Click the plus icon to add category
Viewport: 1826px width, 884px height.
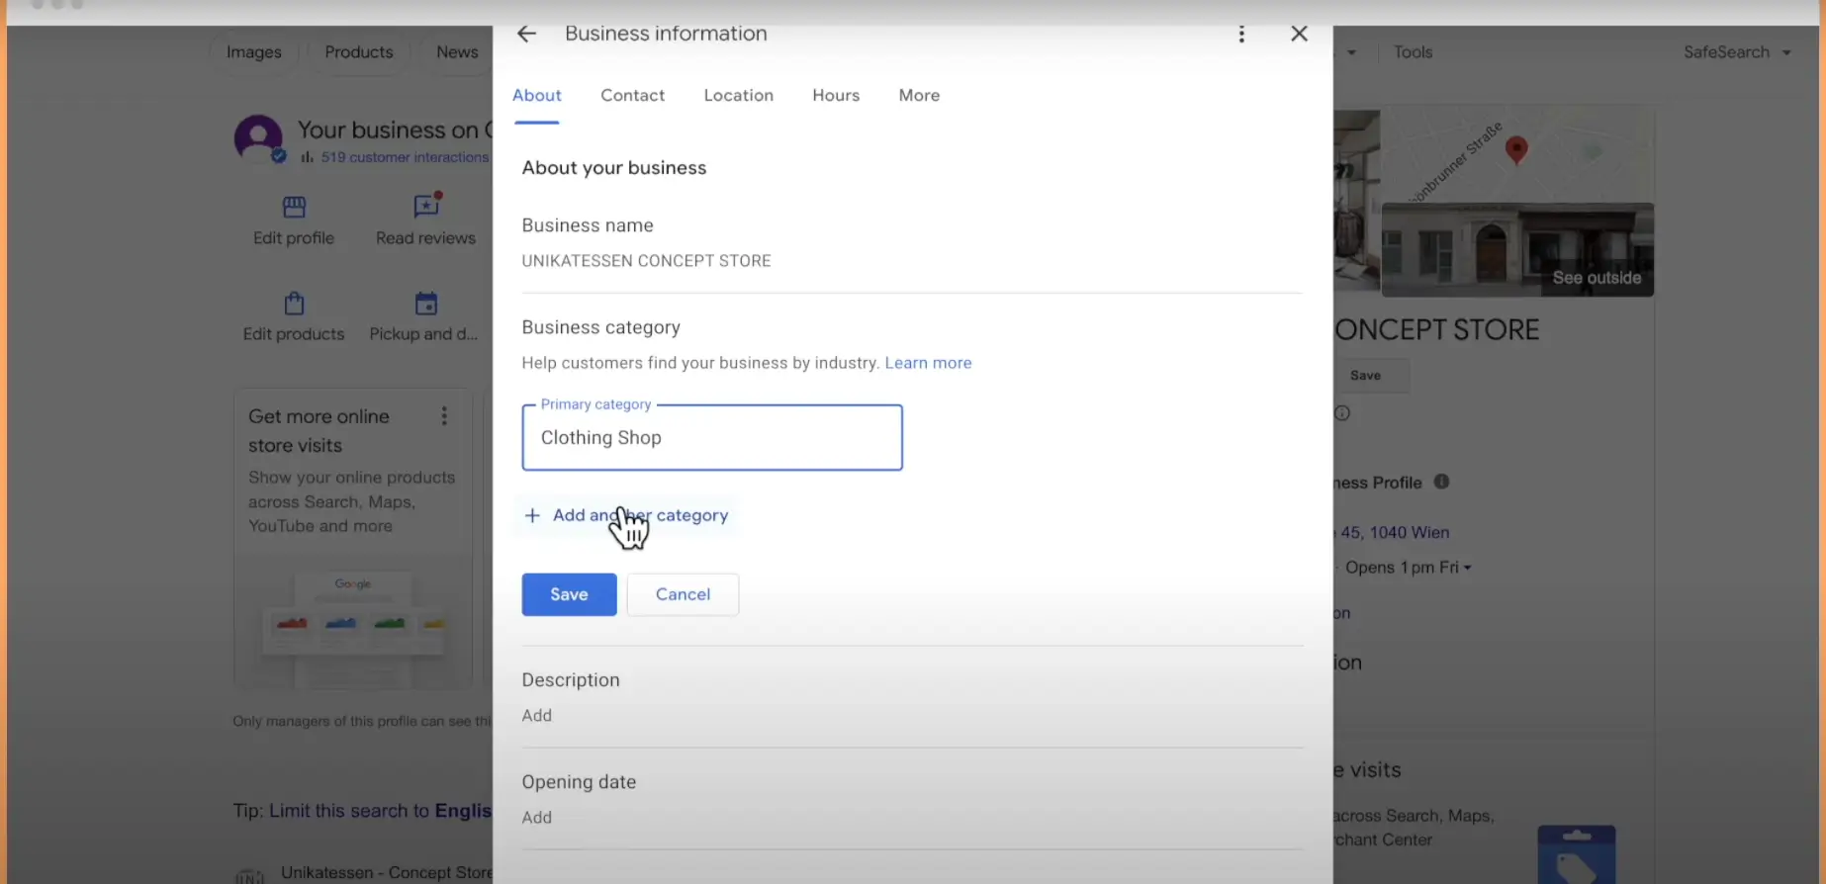point(532,515)
